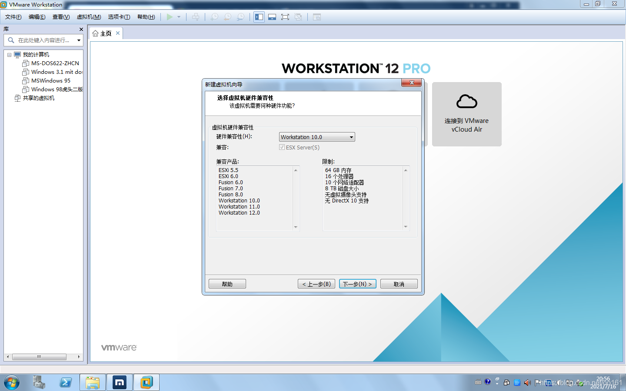Select the 我的计算机 tree item
The image size is (626, 391).
[x=36, y=55]
